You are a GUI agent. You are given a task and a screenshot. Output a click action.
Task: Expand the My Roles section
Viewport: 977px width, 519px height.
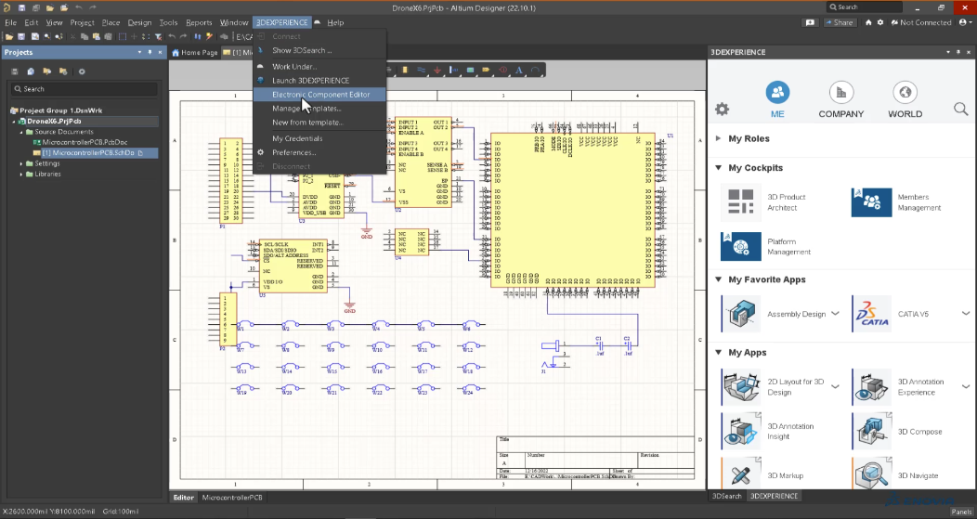tap(719, 138)
